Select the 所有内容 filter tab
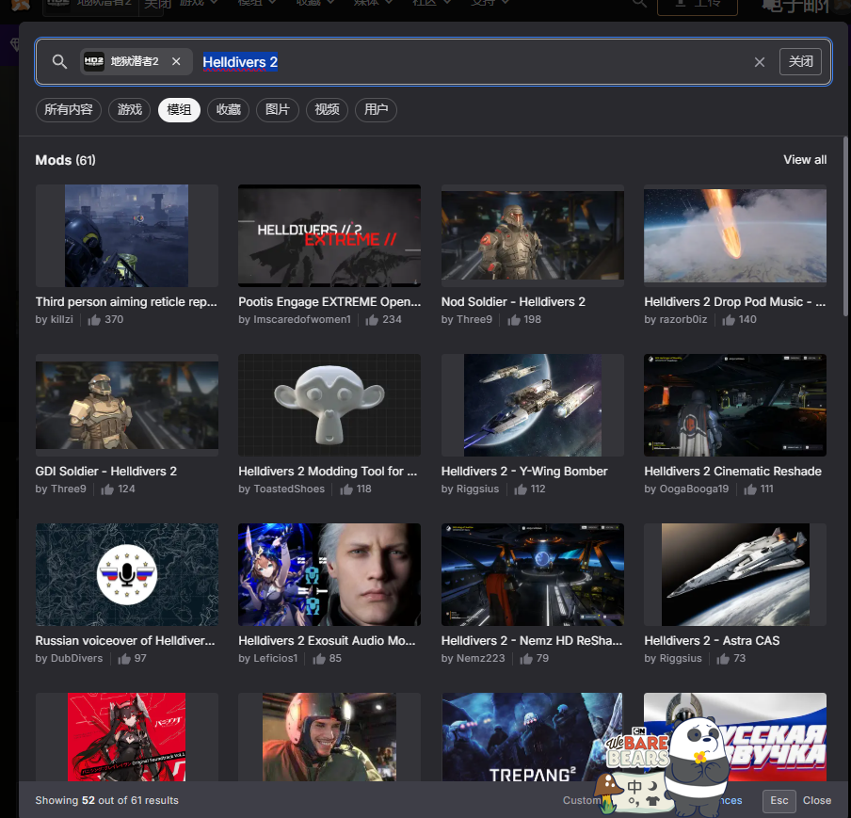This screenshot has width=851, height=818. [69, 110]
